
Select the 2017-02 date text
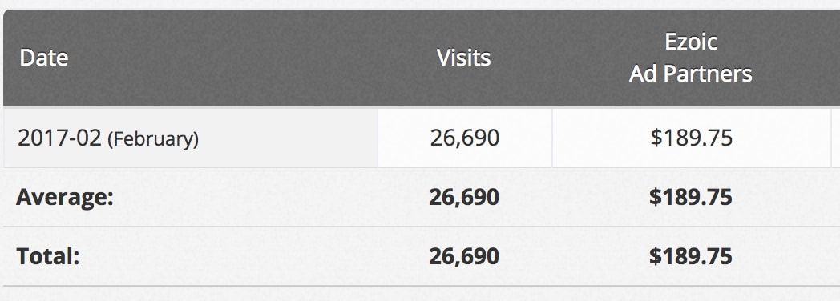tap(59, 138)
